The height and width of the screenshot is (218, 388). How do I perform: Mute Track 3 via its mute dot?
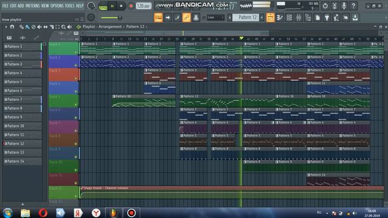[76, 79]
